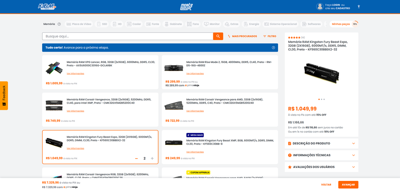This screenshot has height=191, width=400.
Task: Open the Minhas peças summary
Action: pyautogui.click(x=344, y=24)
